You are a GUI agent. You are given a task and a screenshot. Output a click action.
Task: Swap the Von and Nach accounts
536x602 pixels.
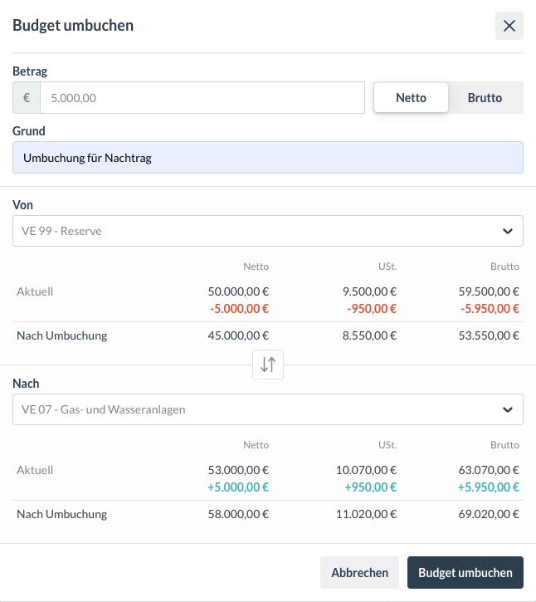click(x=267, y=365)
